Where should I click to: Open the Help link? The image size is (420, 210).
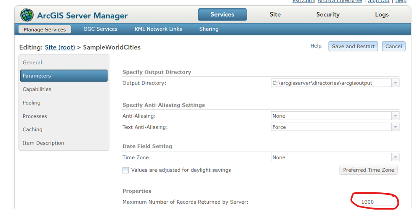pos(316,46)
